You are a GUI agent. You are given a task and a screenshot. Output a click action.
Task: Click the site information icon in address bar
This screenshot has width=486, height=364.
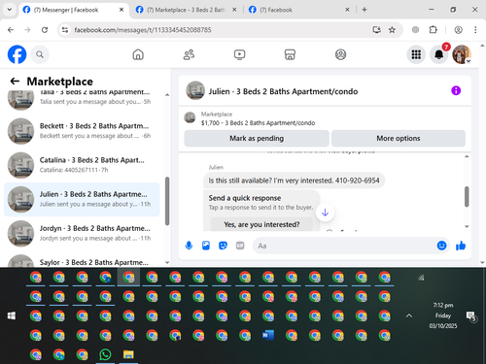point(65,30)
